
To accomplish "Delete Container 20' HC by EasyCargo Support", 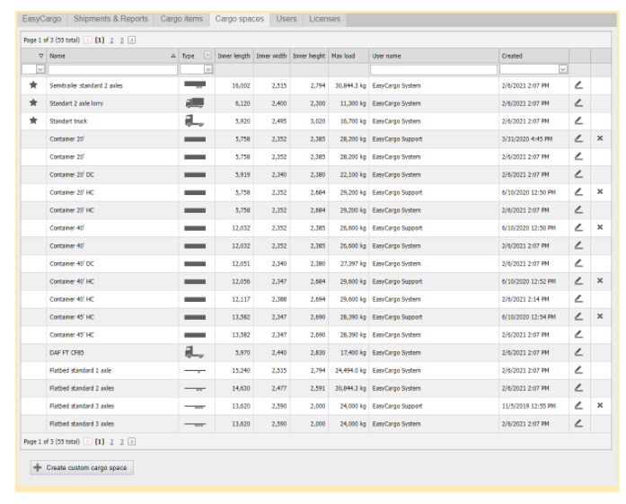I will pyautogui.click(x=600, y=191).
